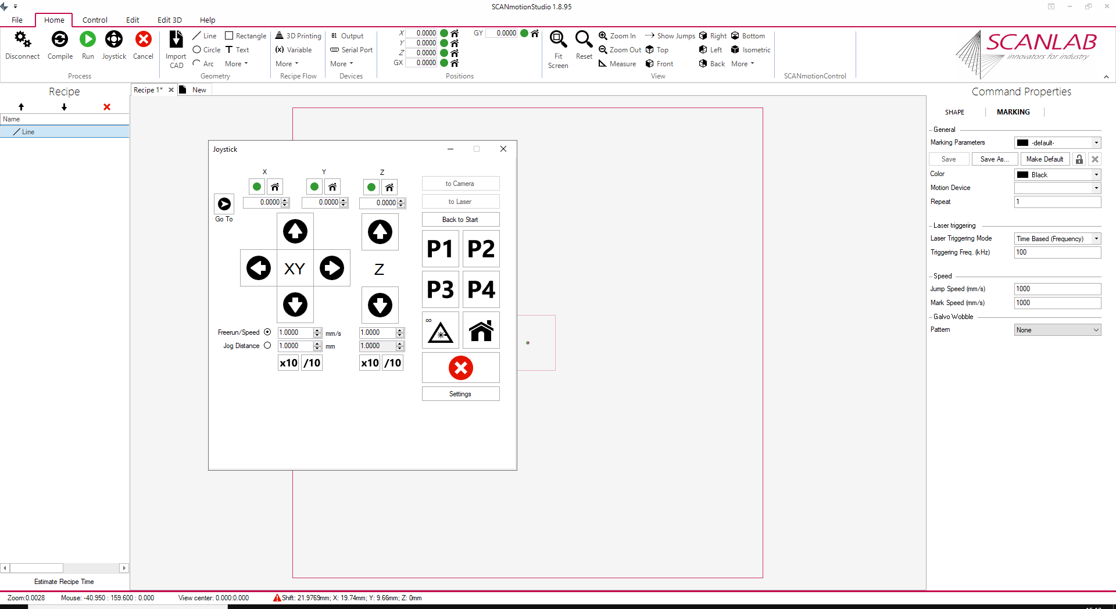Screen dimensions: 1116x609
Task: Switch to Isometric view
Action: (751, 50)
